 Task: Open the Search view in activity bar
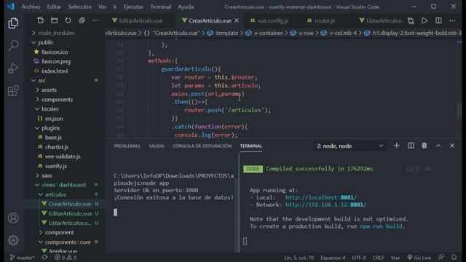pyautogui.click(x=13, y=45)
